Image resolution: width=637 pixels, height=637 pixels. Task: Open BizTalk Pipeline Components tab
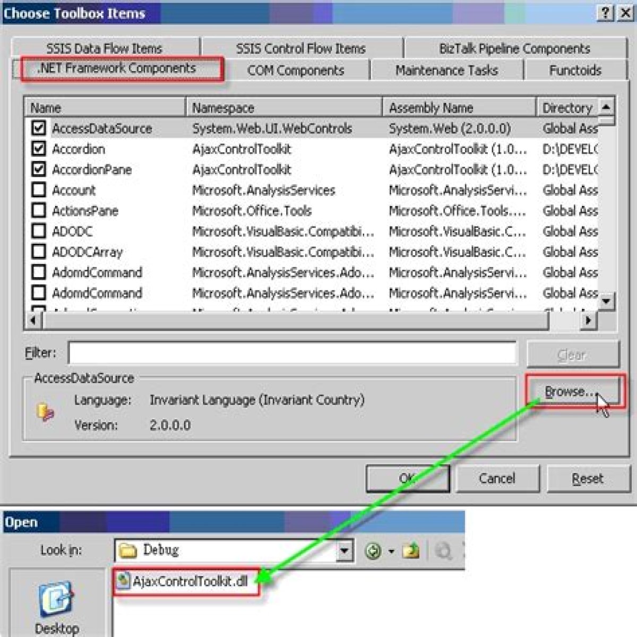(x=514, y=48)
